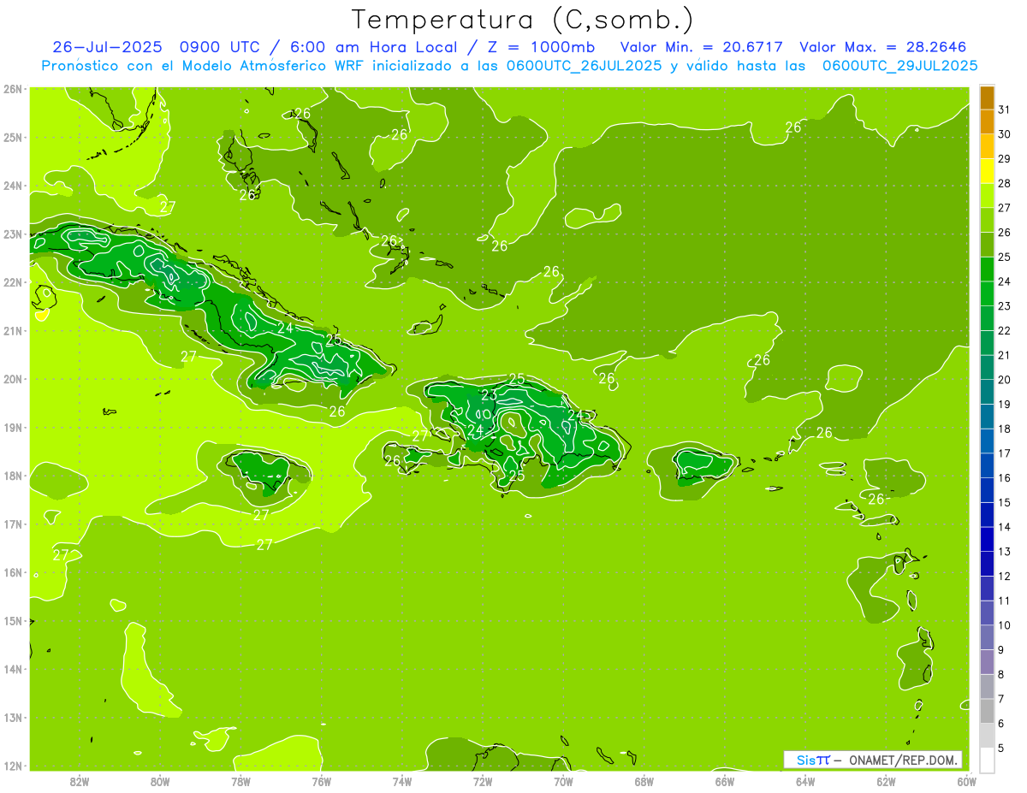Click the '0600UTC_26JUL2025' initialization time

[584, 66]
